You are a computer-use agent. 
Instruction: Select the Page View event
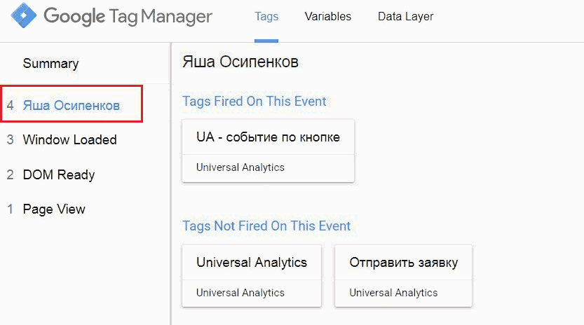point(54,209)
